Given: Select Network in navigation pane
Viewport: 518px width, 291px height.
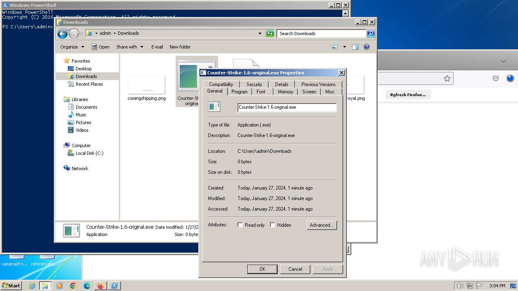Looking at the screenshot, I should [x=80, y=169].
